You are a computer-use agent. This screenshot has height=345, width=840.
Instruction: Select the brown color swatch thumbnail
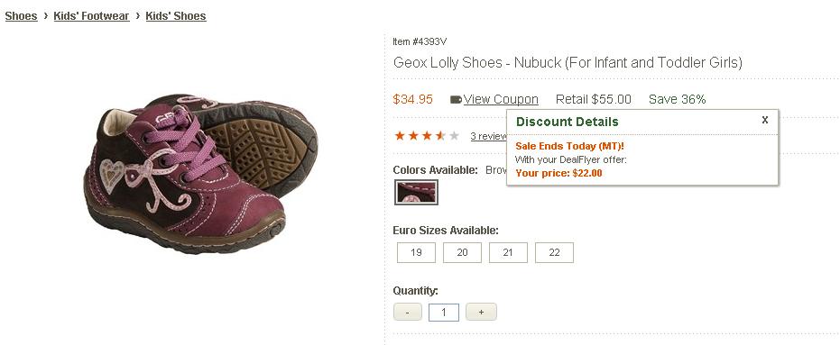pos(416,192)
